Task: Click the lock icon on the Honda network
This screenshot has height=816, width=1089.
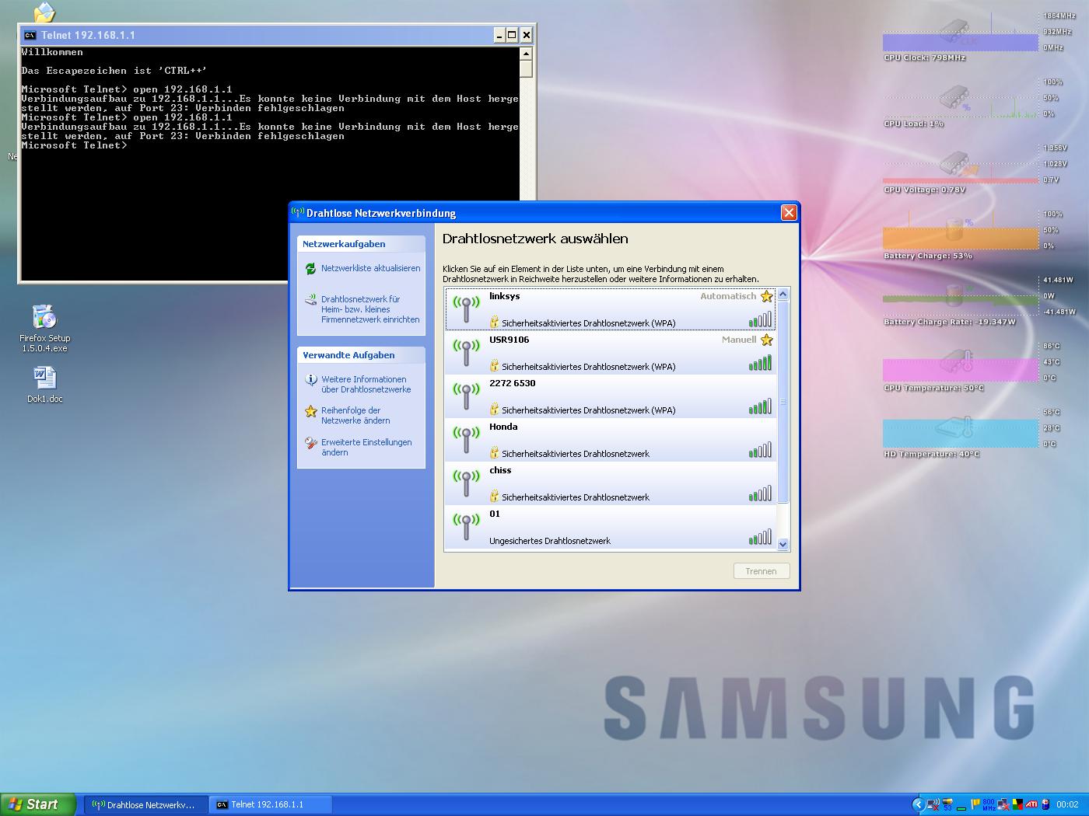Action: click(494, 452)
